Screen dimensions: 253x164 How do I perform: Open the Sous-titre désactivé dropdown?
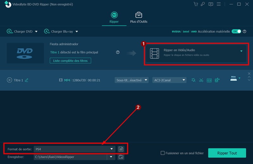[x=132, y=80]
